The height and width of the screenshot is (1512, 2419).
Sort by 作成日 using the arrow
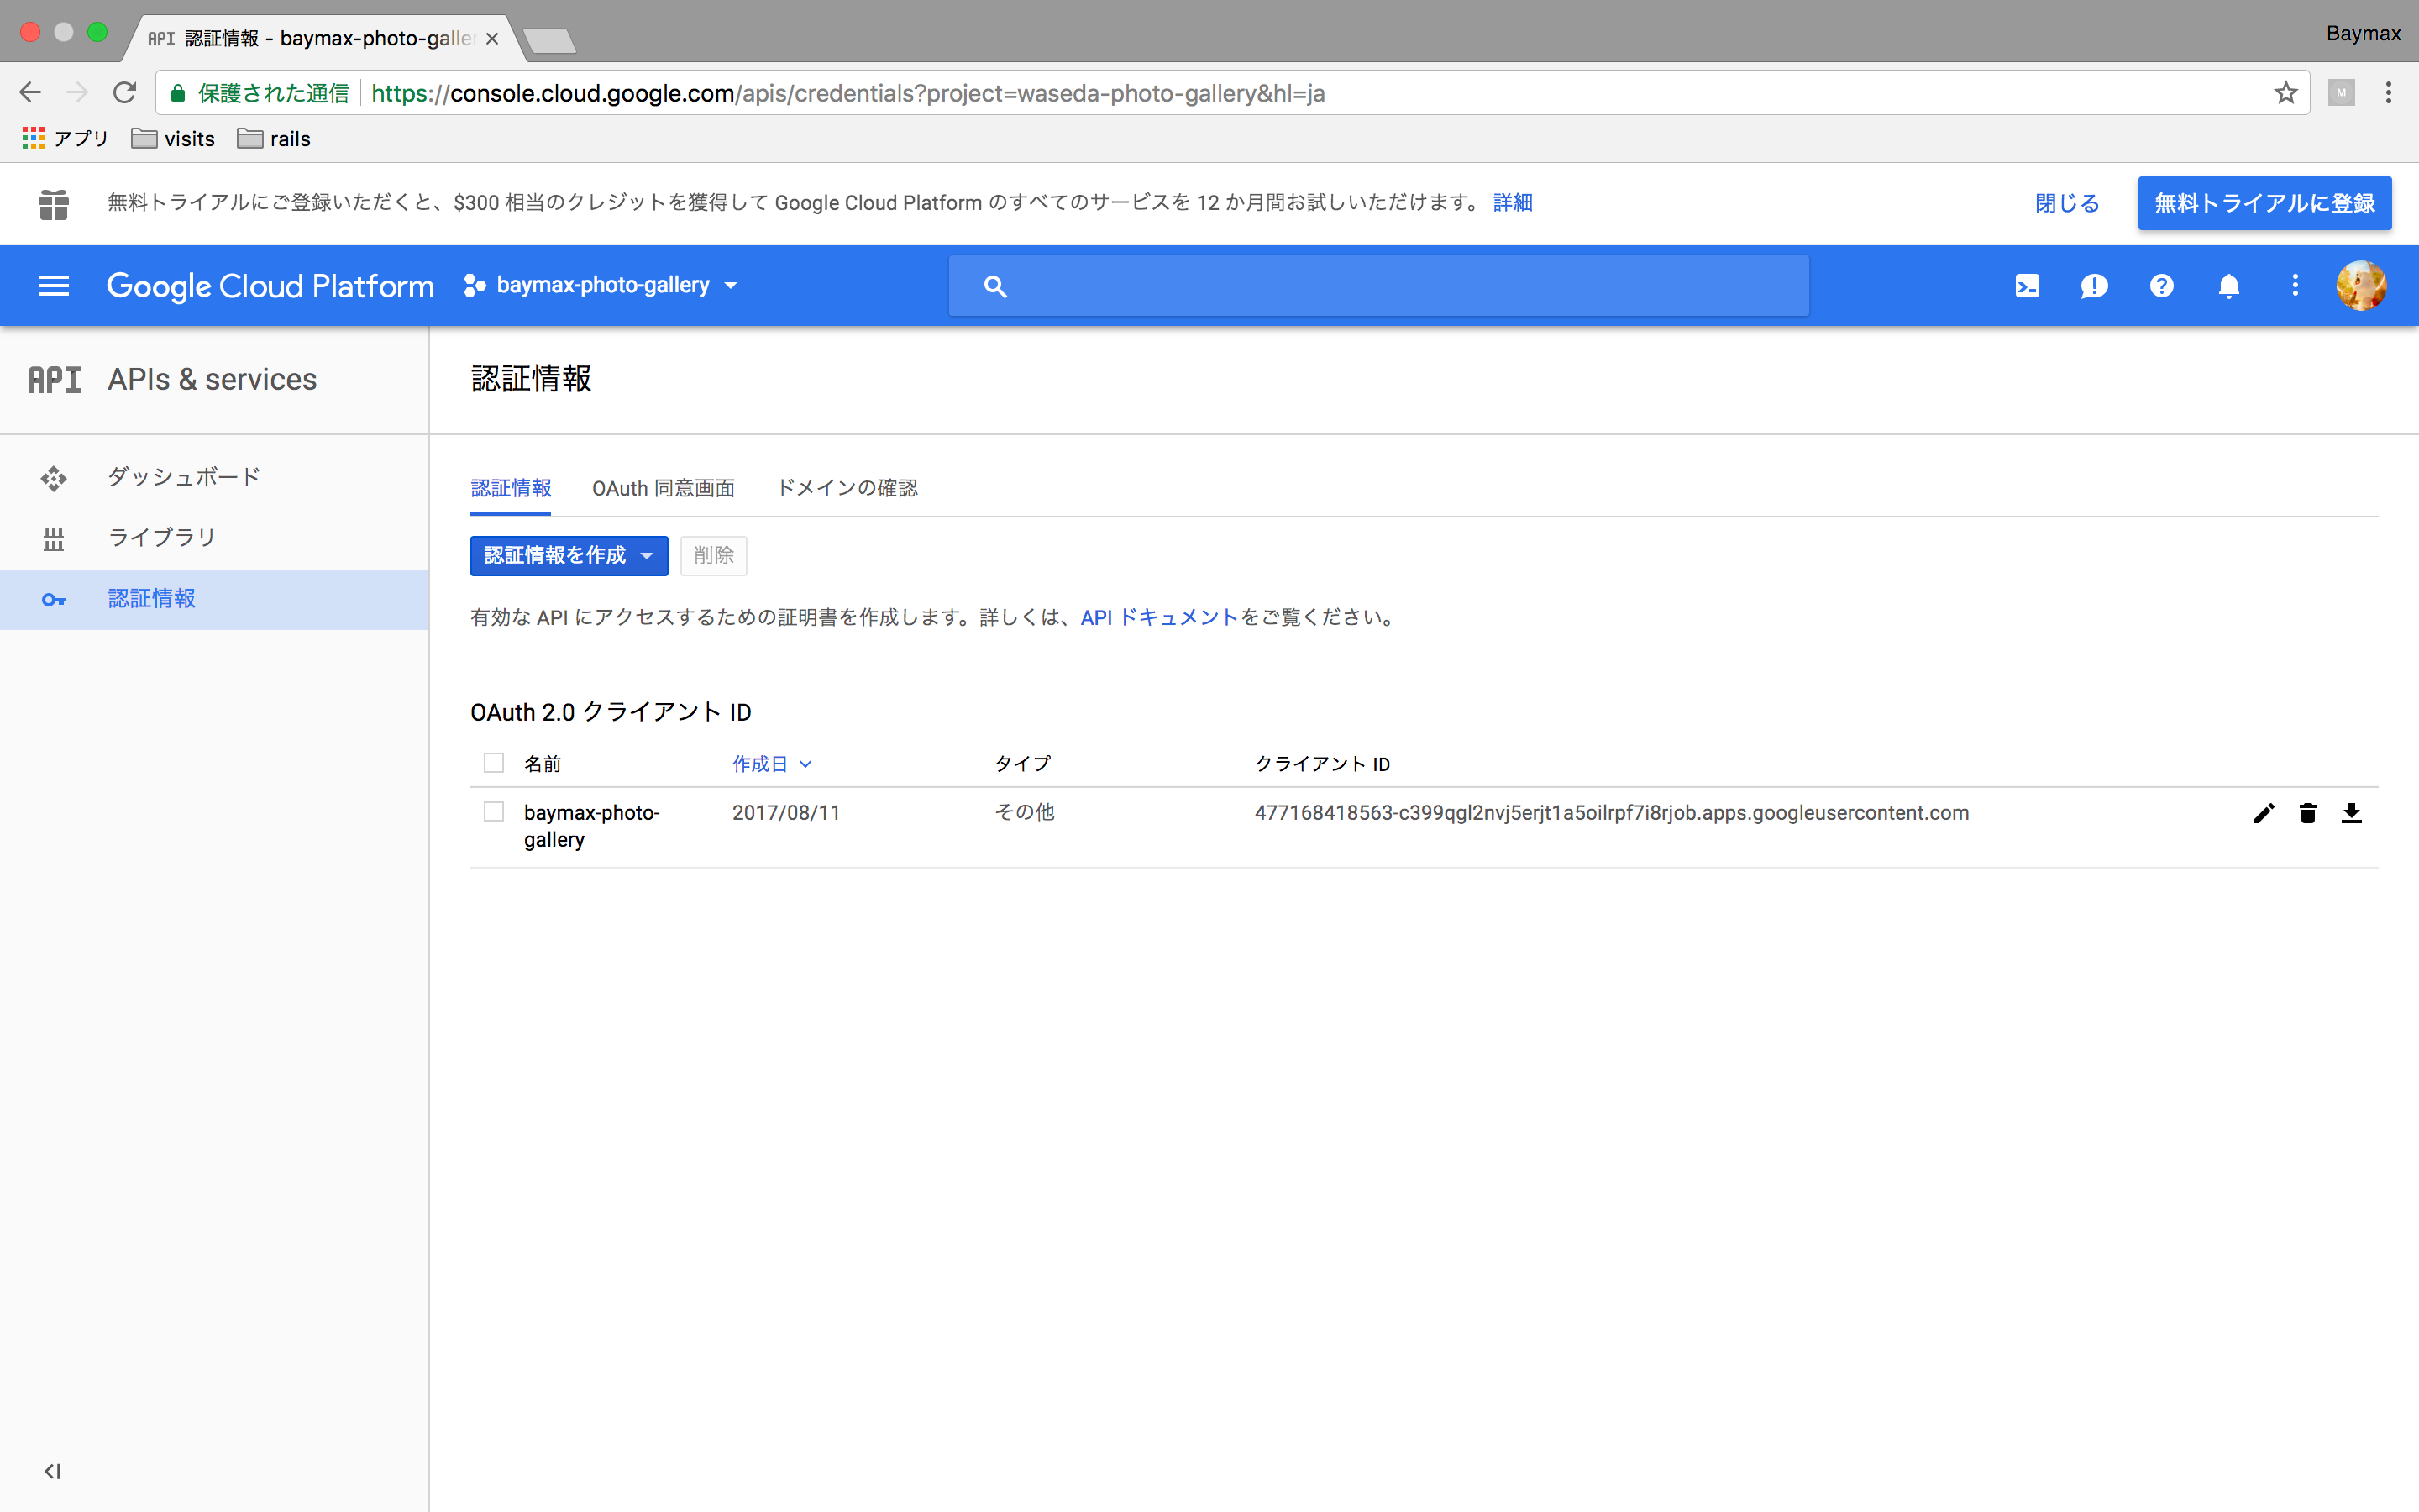(805, 764)
